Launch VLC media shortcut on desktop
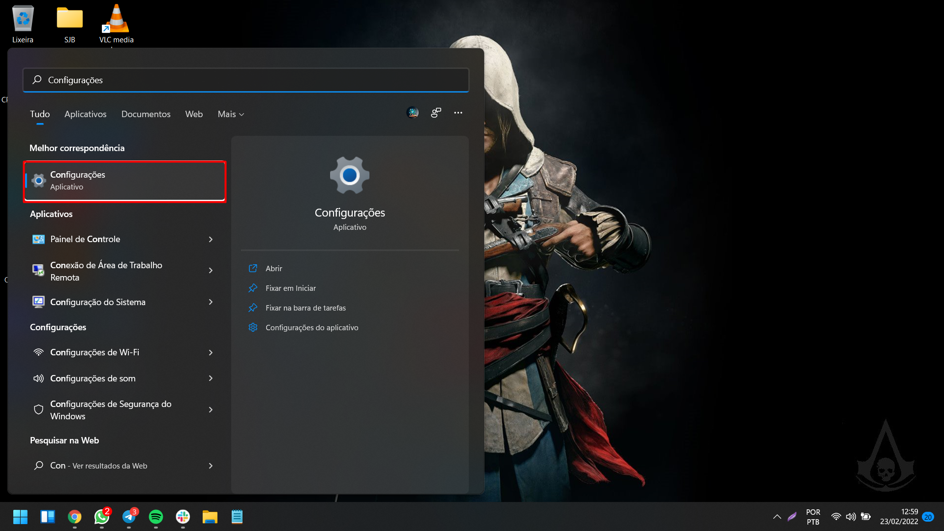 117,24
